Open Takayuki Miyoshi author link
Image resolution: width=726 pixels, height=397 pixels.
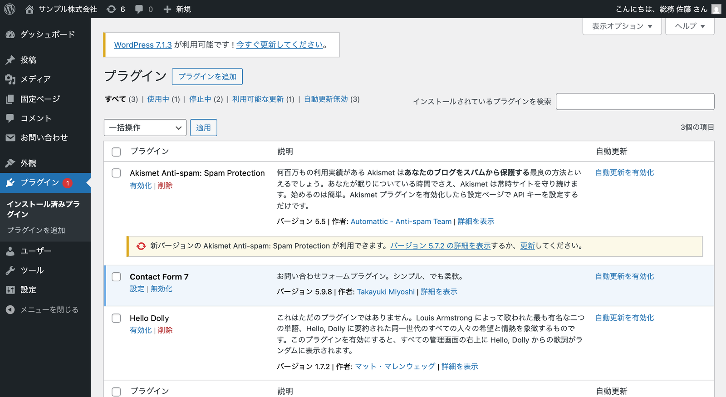tap(386, 292)
